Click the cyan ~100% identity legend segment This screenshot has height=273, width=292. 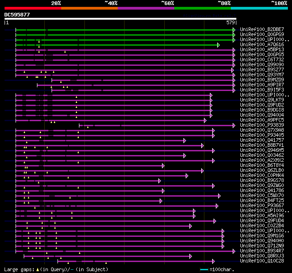point(260,8)
